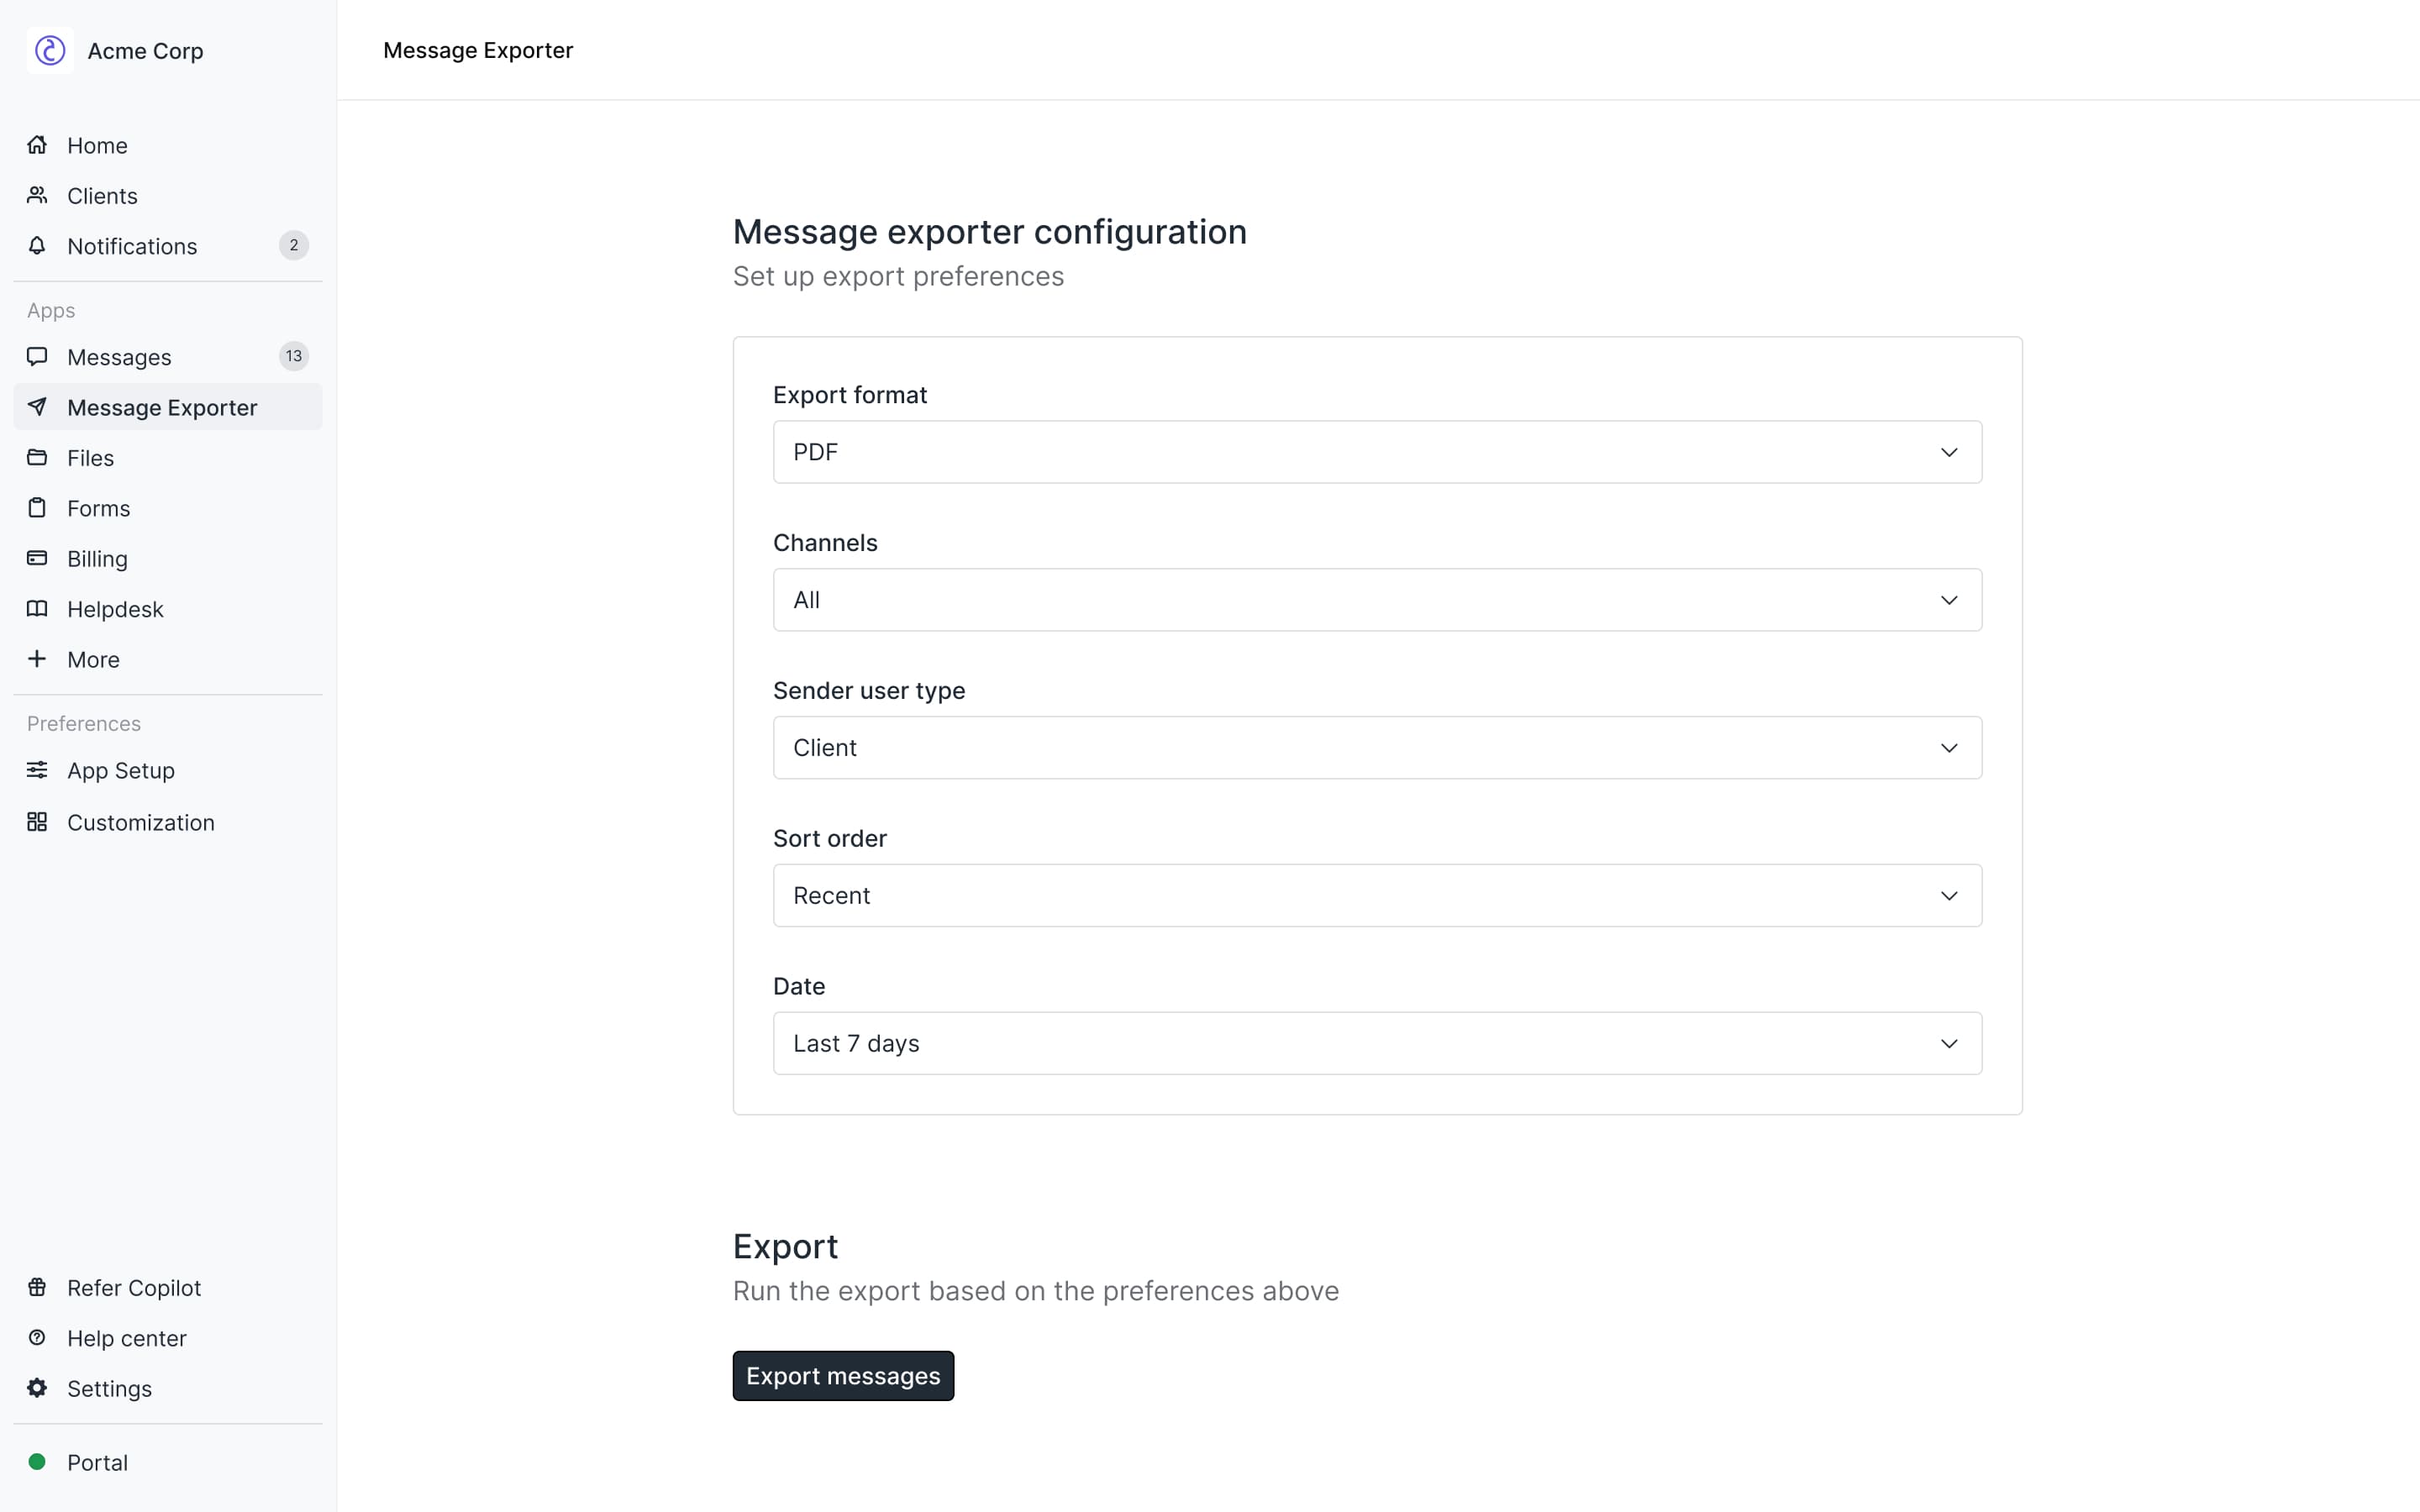Open the Sender user type dropdown
This screenshot has height=1512, width=2420.
1376,748
